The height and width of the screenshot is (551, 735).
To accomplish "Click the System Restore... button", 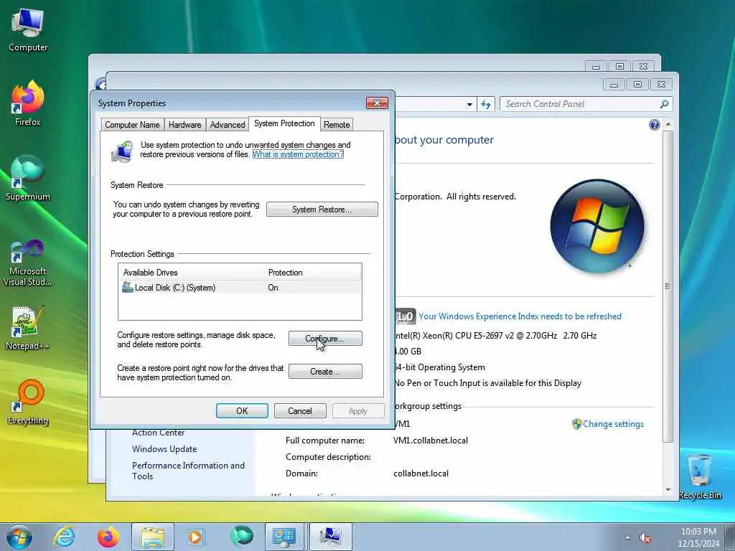I will point(322,209).
